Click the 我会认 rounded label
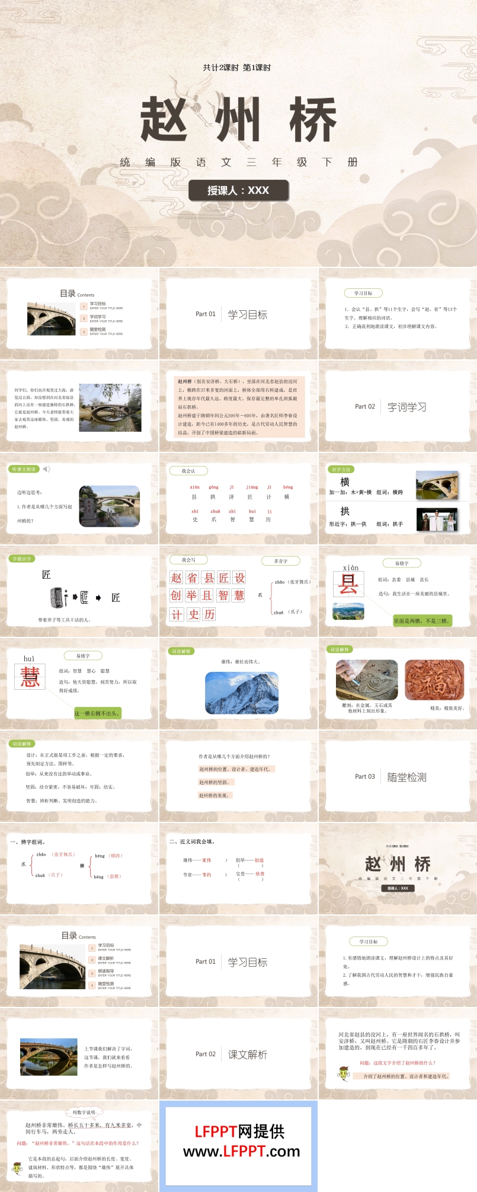477x1192 pixels. click(x=188, y=471)
